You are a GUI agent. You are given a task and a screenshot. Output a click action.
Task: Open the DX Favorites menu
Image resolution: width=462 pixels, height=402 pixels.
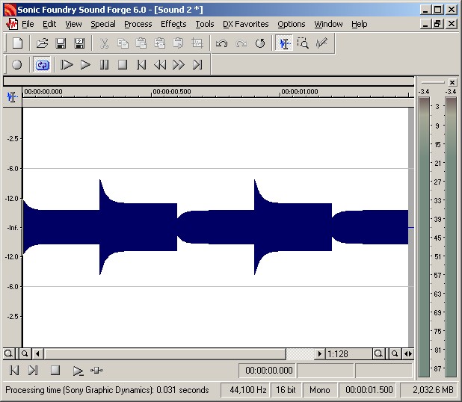point(246,24)
